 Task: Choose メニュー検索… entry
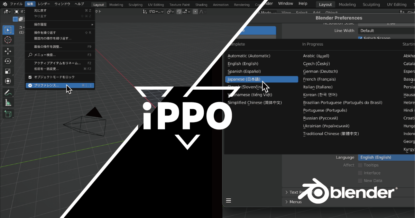59,55
